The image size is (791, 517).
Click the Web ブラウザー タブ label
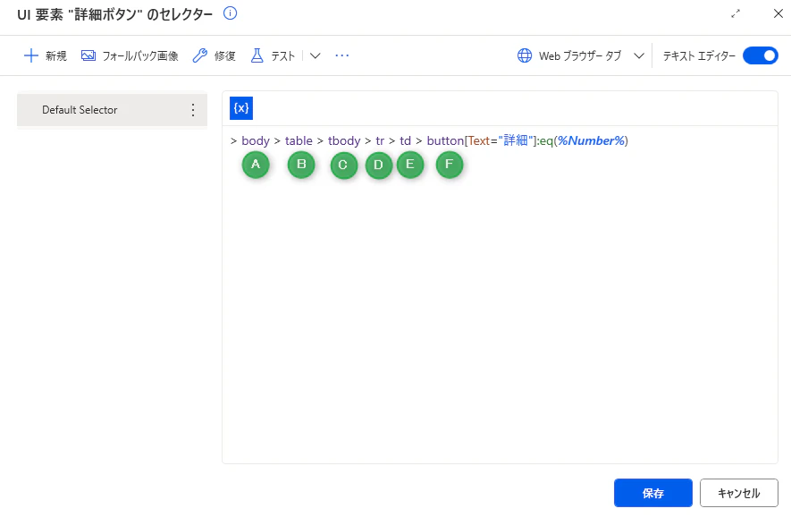pos(580,55)
